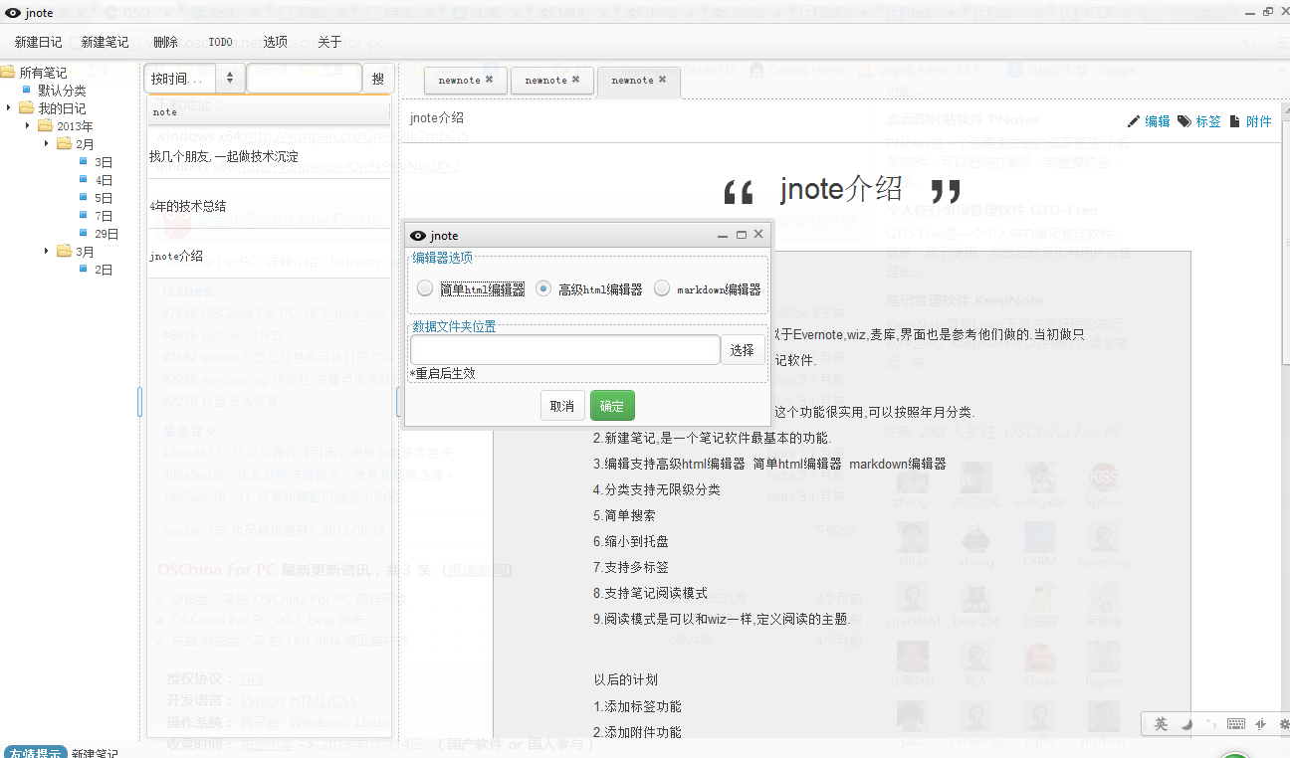Viewport: 1290px width, 758px height.
Task: Click the 删除 menu item
Action: coord(165,42)
